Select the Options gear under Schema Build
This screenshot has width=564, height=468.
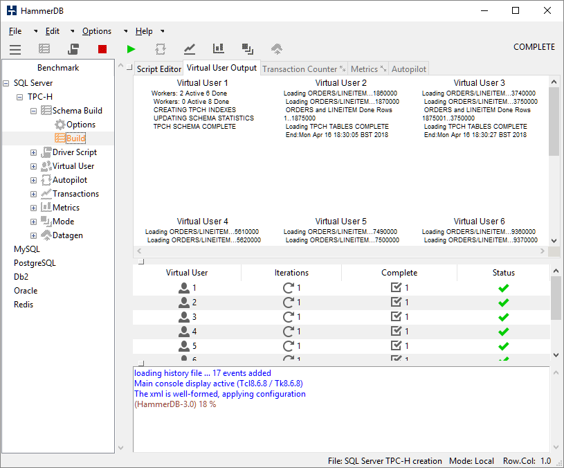click(60, 125)
